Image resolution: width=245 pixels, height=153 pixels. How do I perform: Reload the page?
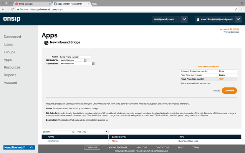[x=13, y=9]
